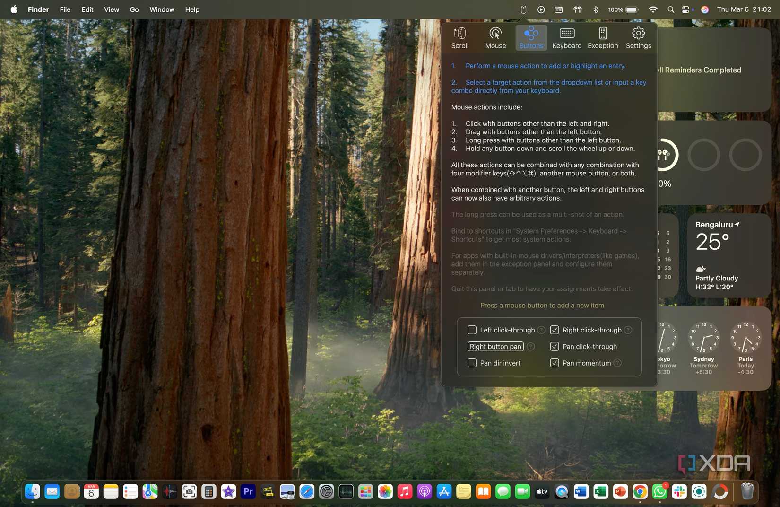
Task: Click the Bluetooth icon in the menu bar
Action: pos(595,9)
